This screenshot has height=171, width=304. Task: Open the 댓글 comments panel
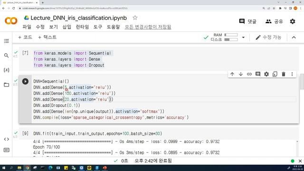click(x=248, y=21)
